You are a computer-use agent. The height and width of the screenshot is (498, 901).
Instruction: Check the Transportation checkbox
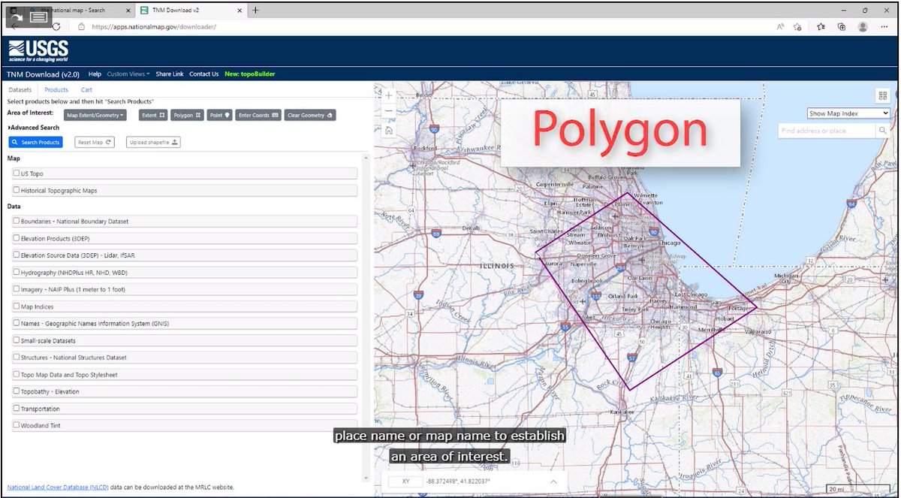[16, 409]
